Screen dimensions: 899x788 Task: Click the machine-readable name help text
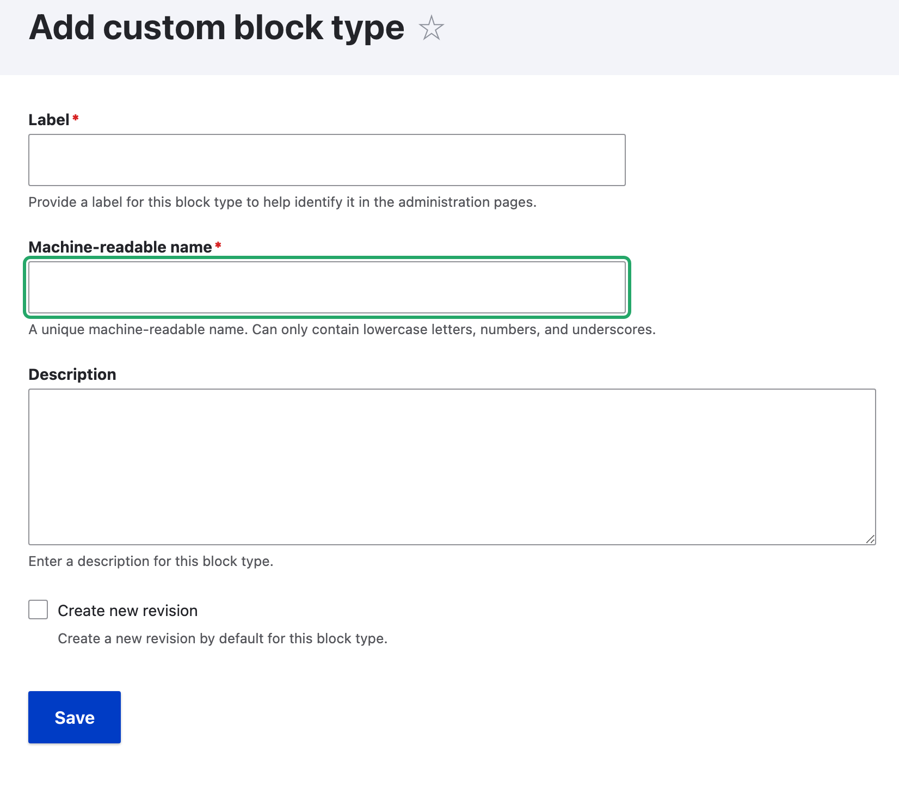[342, 329]
